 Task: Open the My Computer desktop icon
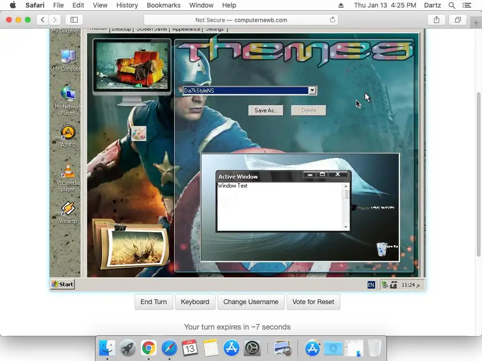click(x=68, y=61)
